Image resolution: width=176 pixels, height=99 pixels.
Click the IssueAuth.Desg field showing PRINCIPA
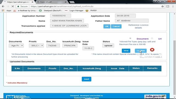point(70,46)
